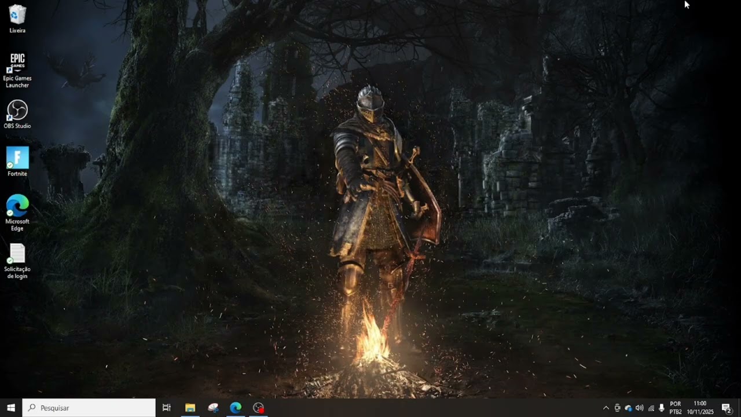Open the Wi-Fi network flyout

[x=651, y=408]
